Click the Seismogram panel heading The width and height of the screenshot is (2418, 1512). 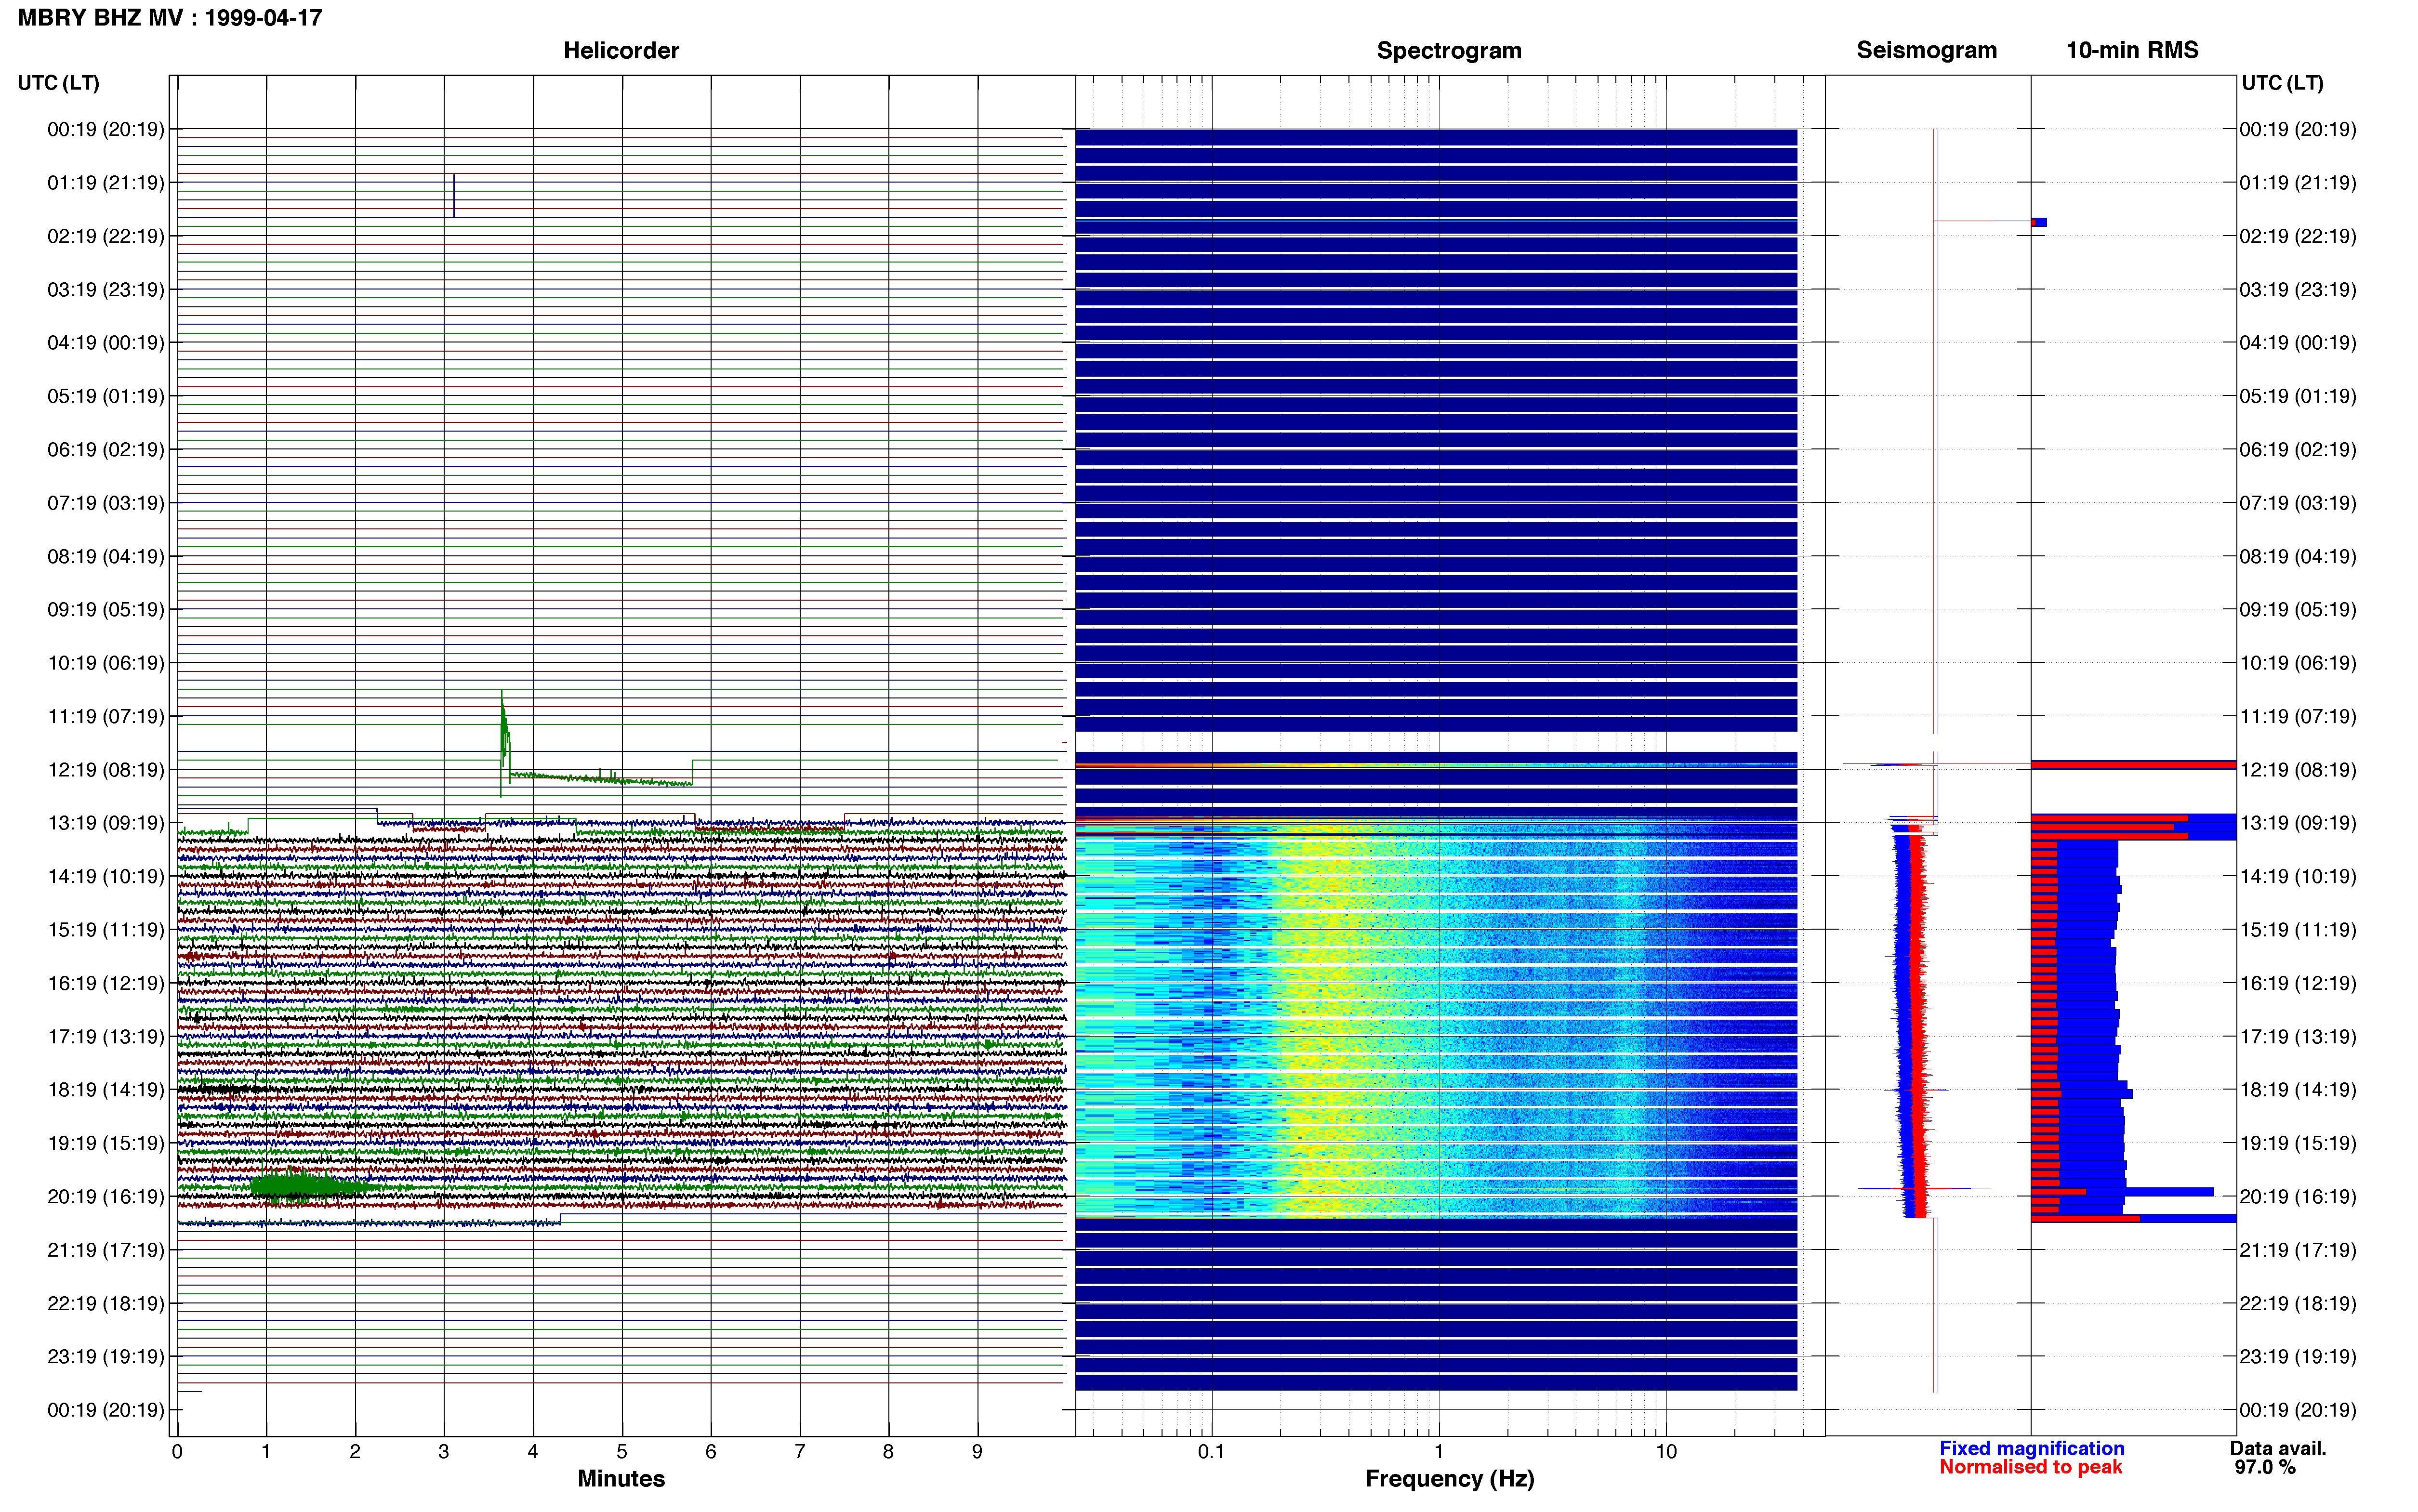coord(1926,50)
